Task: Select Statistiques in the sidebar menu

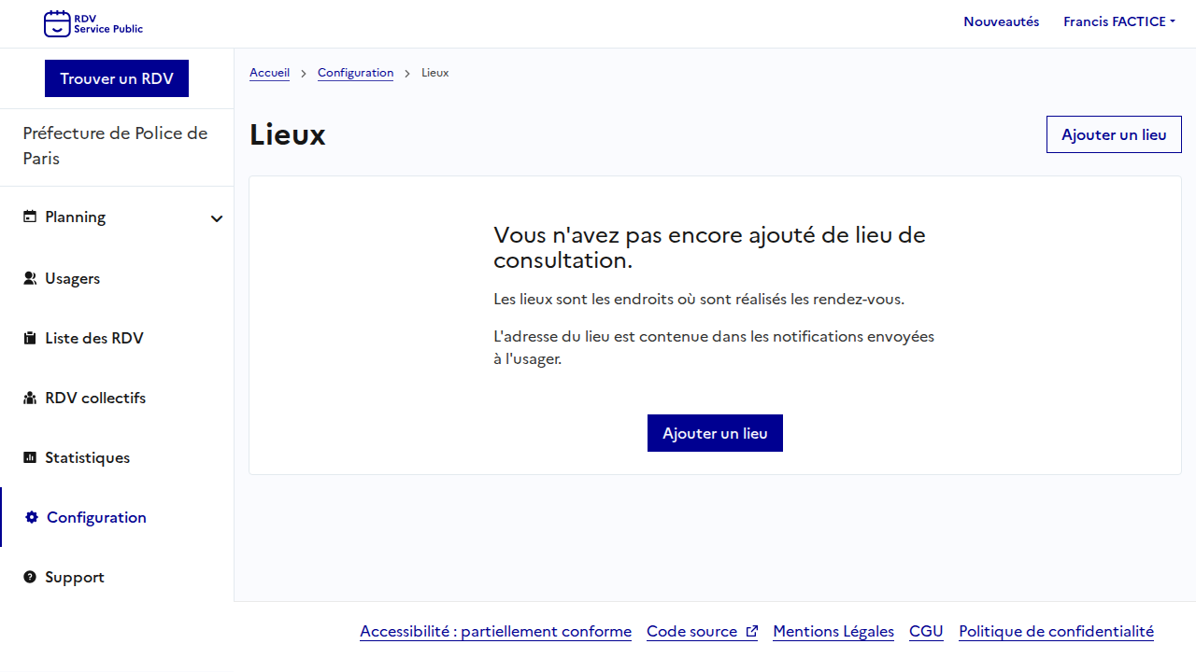Action: coord(87,457)
